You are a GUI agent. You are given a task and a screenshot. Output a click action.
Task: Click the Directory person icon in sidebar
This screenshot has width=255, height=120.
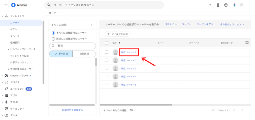(x=6, y=16)
